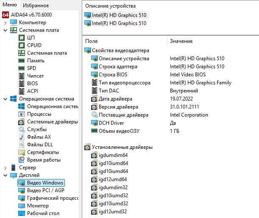This screenshot has height=218, width=259.
Task: Select the Видео Windows tree item
Action: 41,183
